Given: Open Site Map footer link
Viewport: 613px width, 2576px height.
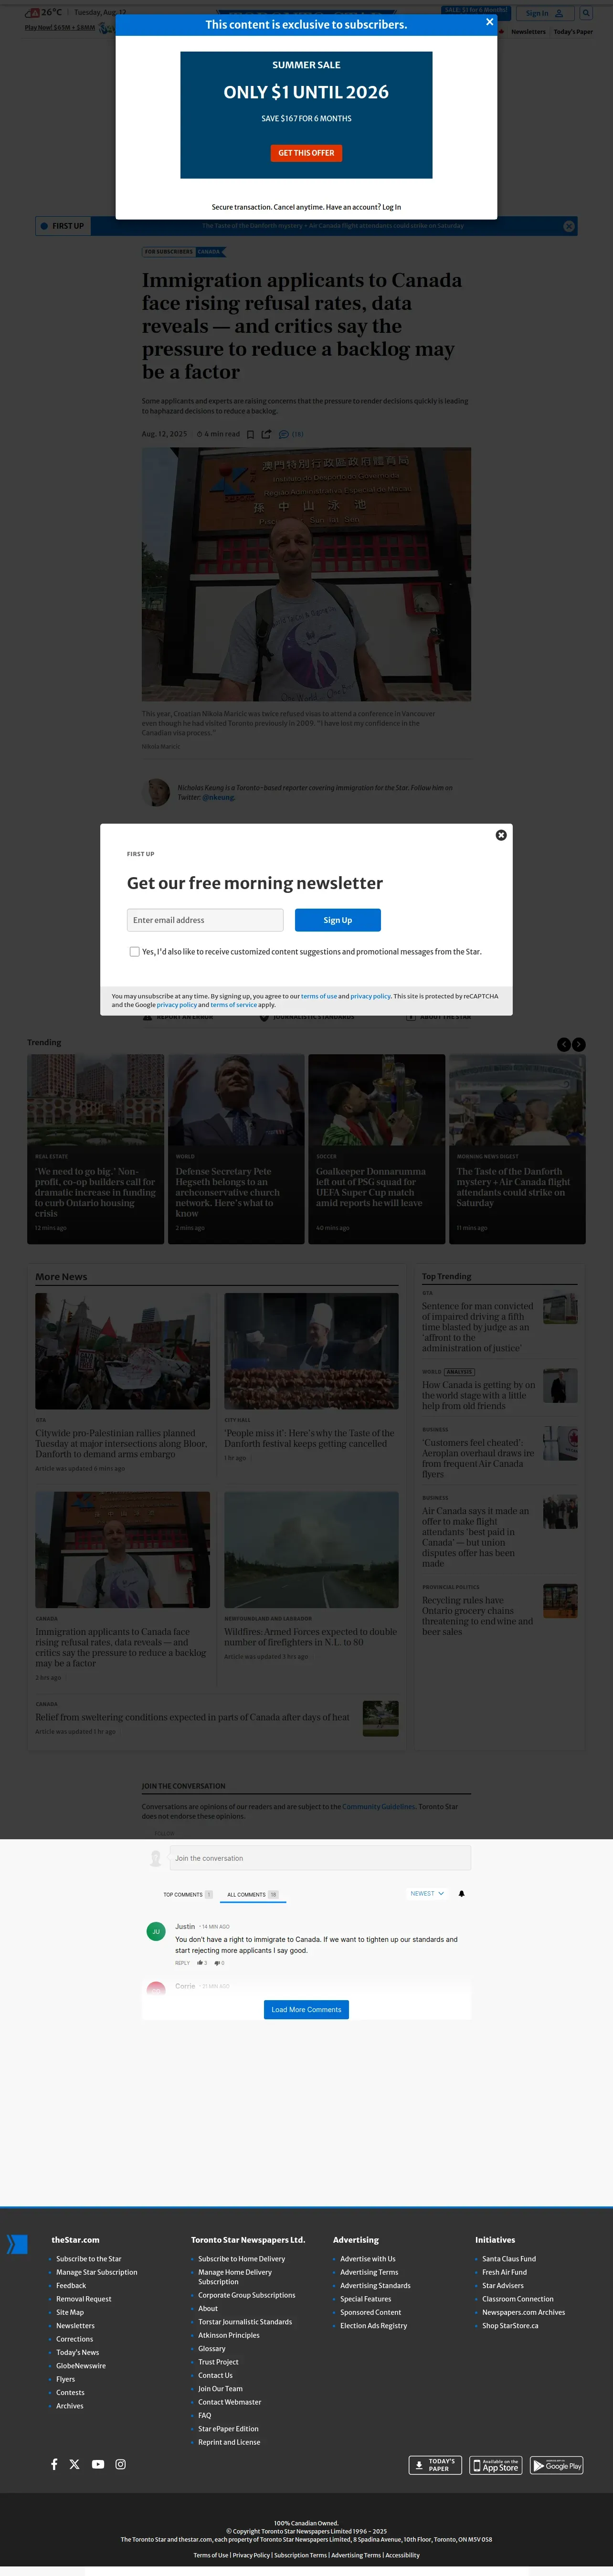Looking at the screenshot, I should pos(70,2312).
